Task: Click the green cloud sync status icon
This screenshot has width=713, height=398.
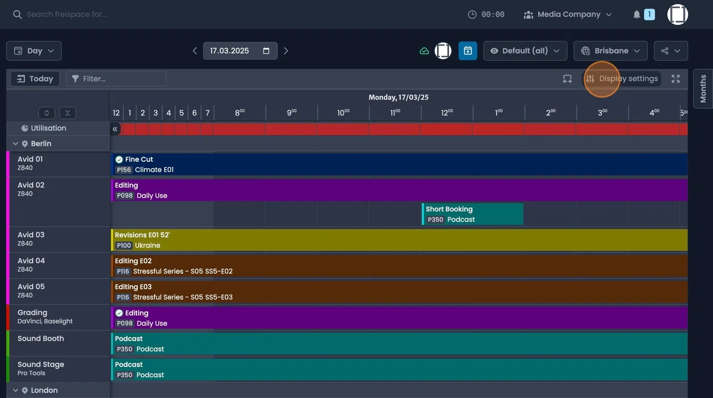Action: 424,50
